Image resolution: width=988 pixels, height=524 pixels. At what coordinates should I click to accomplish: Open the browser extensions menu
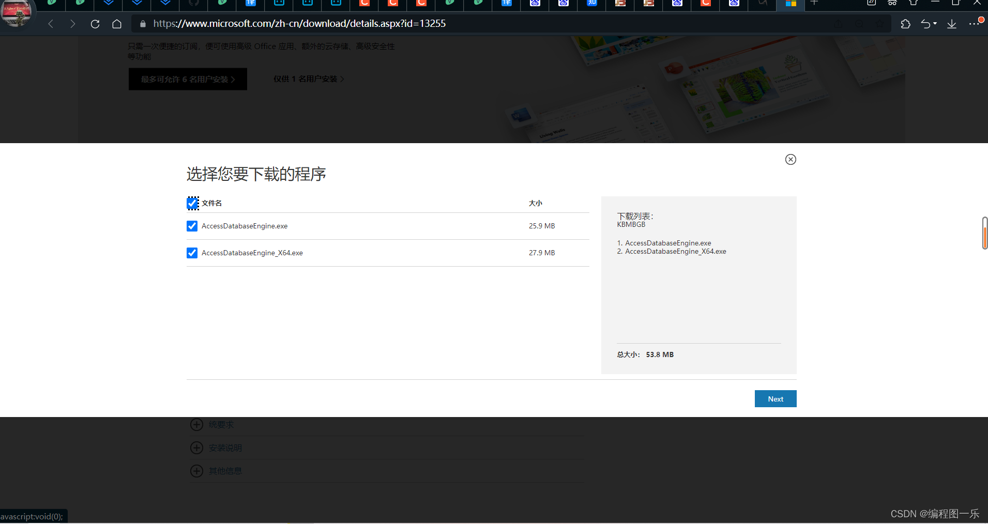[905, 24]
